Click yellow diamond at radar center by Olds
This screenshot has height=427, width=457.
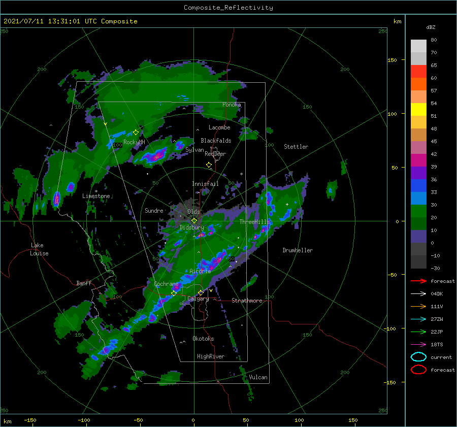[194, 221]
